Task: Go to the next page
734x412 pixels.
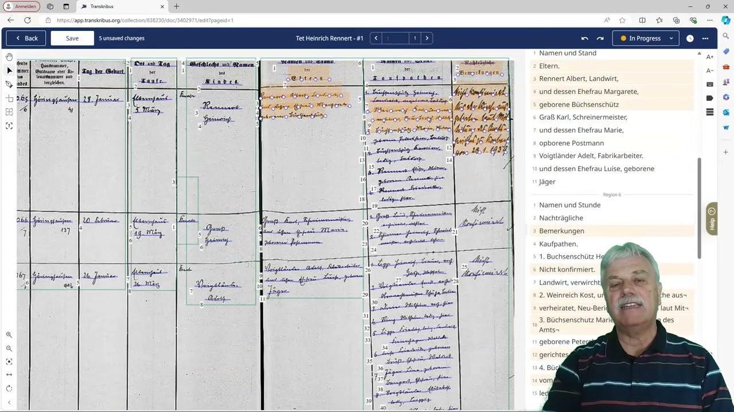Action: click(427, 38)
